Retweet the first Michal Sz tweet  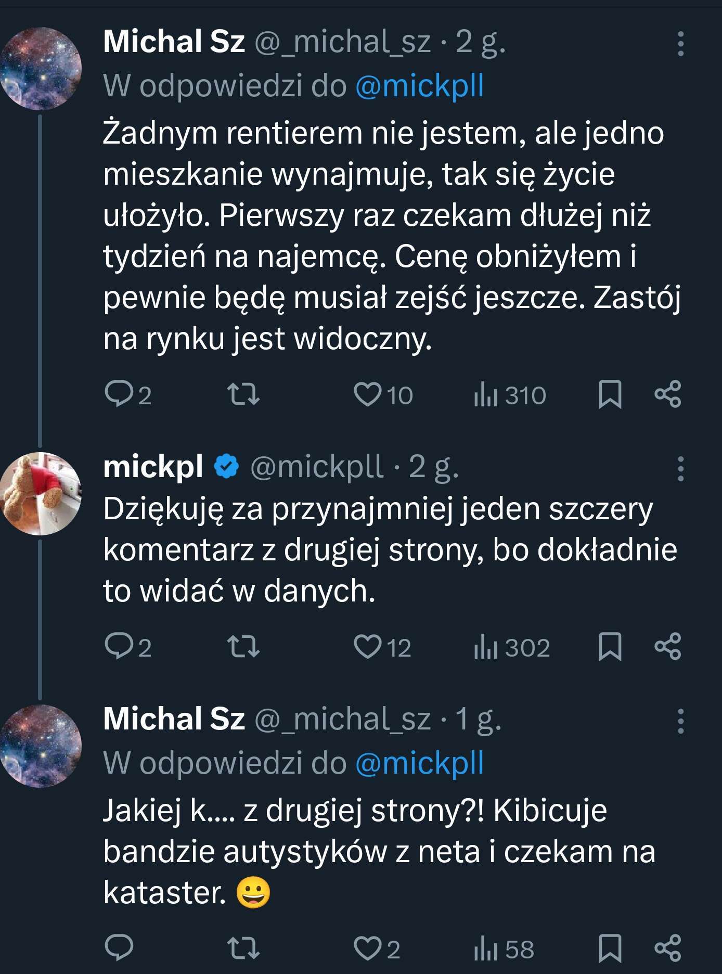click(x=243, y=394)
